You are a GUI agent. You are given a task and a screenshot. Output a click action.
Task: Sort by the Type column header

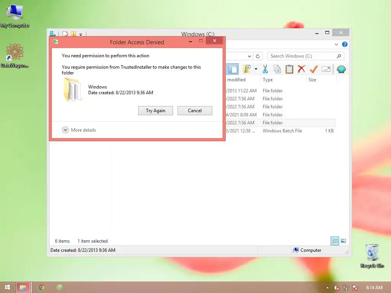tap(283, 80)
